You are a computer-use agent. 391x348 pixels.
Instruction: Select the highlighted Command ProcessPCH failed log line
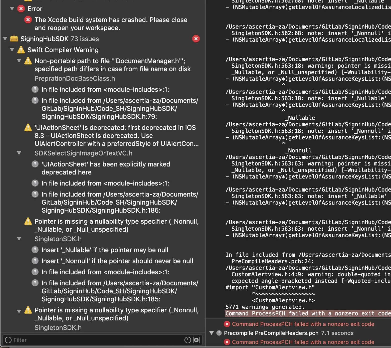pyautogui.click(x=308, y=313)
